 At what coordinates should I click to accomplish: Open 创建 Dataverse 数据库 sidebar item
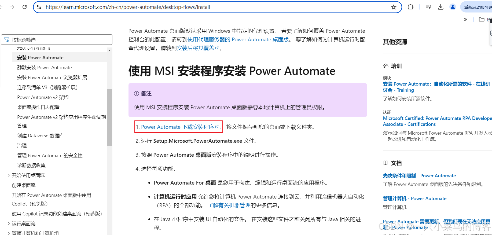point(41,136)
